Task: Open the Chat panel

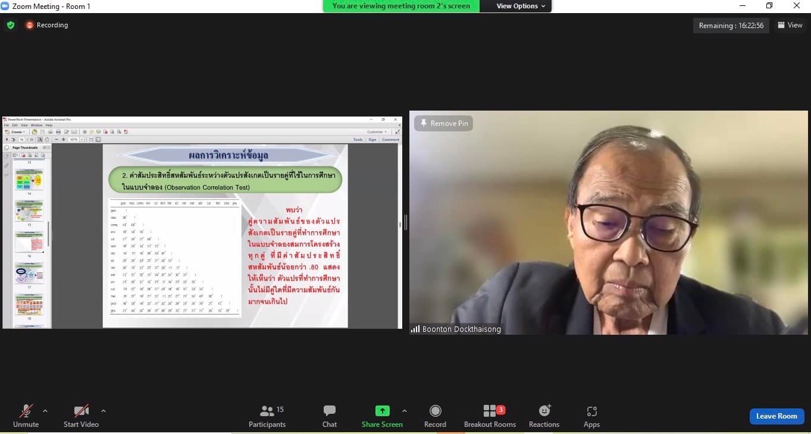Action: coord(329,416)
